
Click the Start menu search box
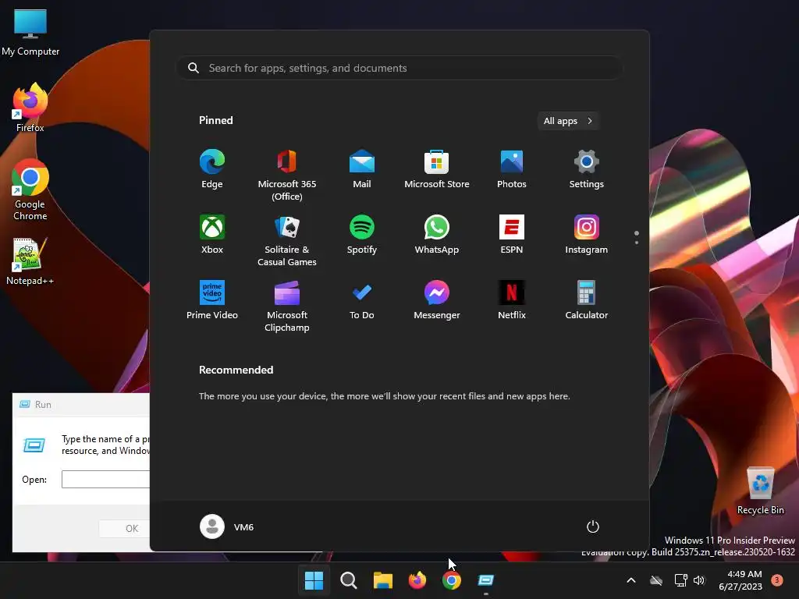pyautogui.click(x=399, y=69)
